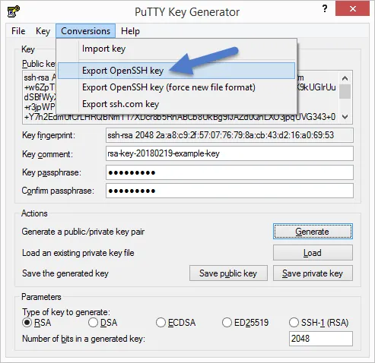Click into the Key passphrase field
Image resolution: width=375 pixels, height=363 pixels.
[x=230, y=172]
